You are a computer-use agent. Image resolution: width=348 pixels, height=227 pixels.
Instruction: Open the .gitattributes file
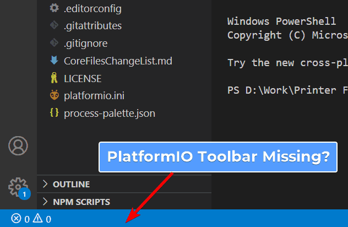[93, 26]
